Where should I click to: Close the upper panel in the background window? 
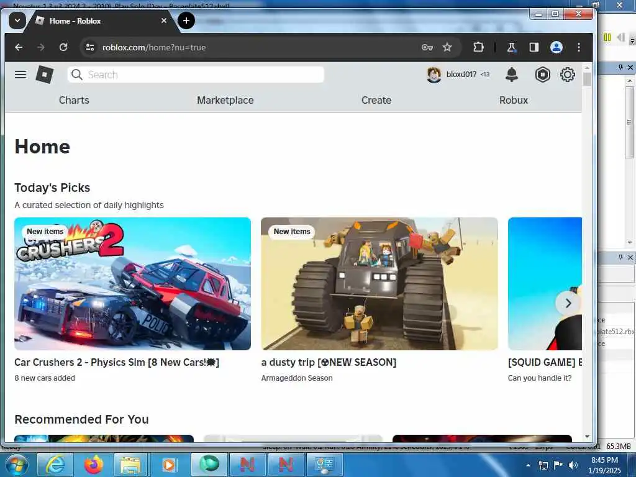coord(630,67)
